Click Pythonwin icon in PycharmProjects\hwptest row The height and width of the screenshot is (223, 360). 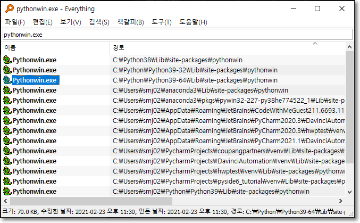click(x=7, y=171)
